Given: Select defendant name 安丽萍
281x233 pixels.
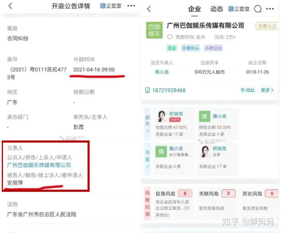Looking at the screenshot, I should pyautogui.click(x=15, y=183).
